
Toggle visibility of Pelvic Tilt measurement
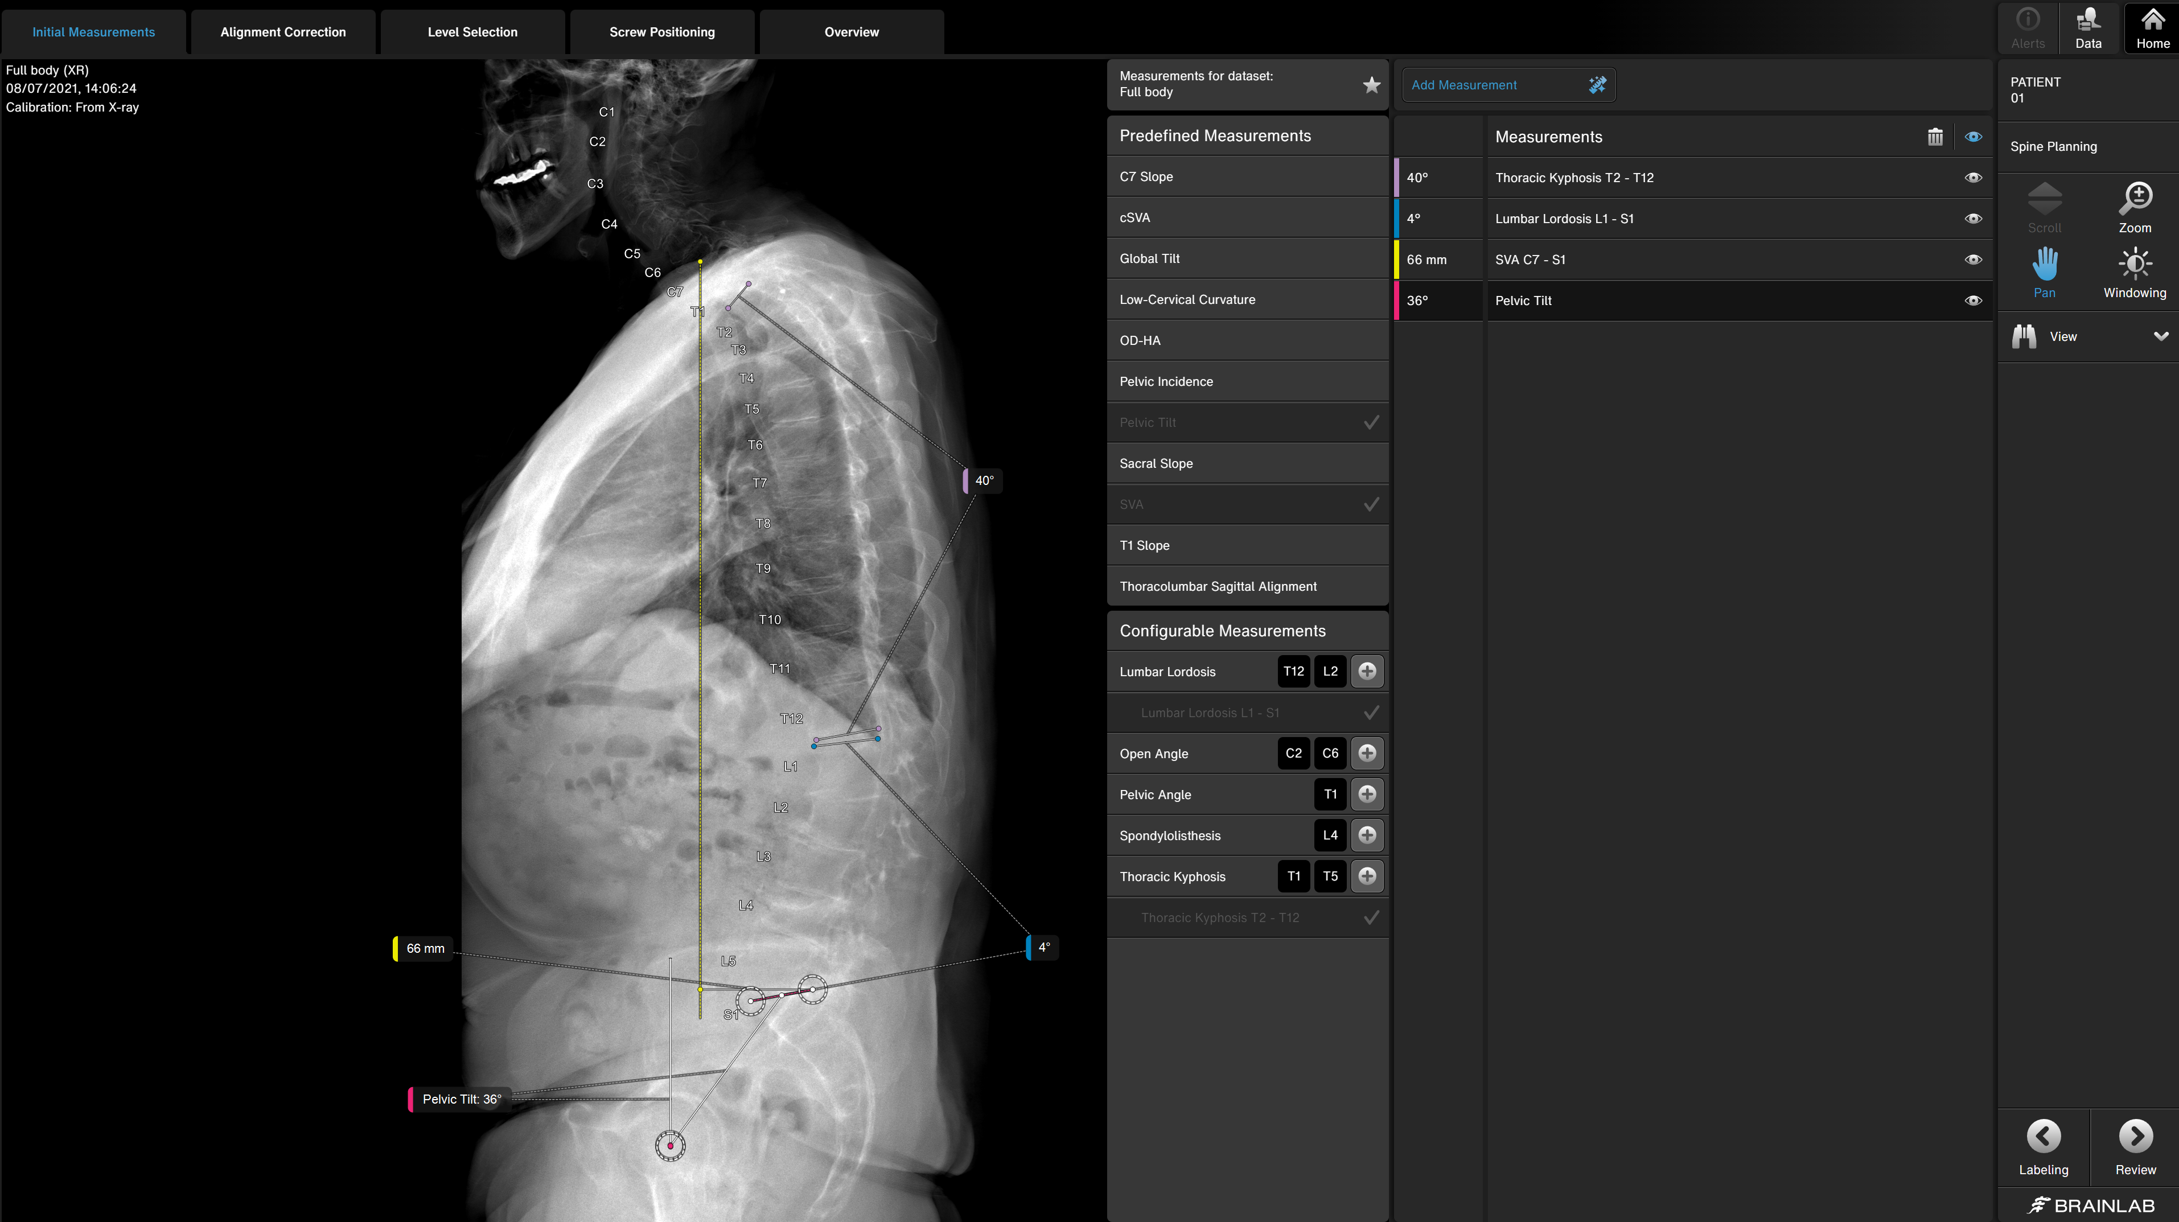click(x=1972, y=301)
